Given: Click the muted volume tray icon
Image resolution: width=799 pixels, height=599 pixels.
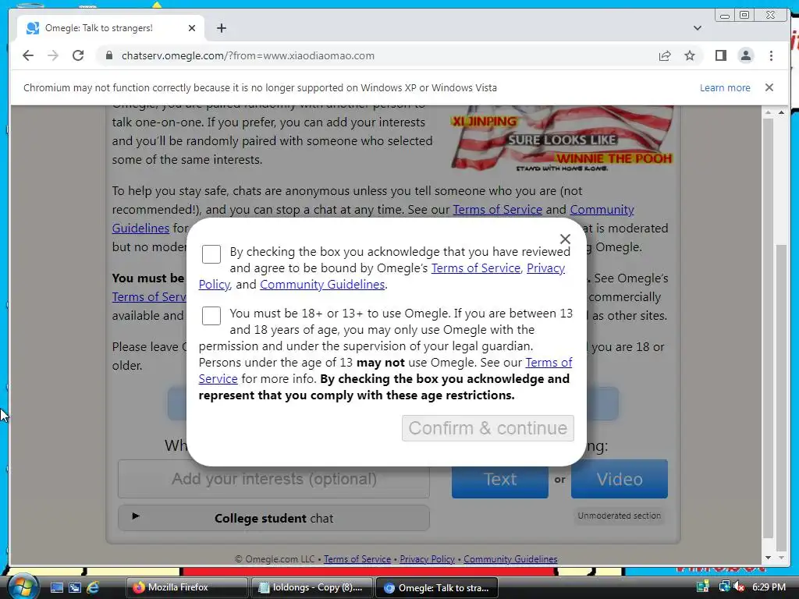Looking at the screenshot, I should (x=739, y=587).
